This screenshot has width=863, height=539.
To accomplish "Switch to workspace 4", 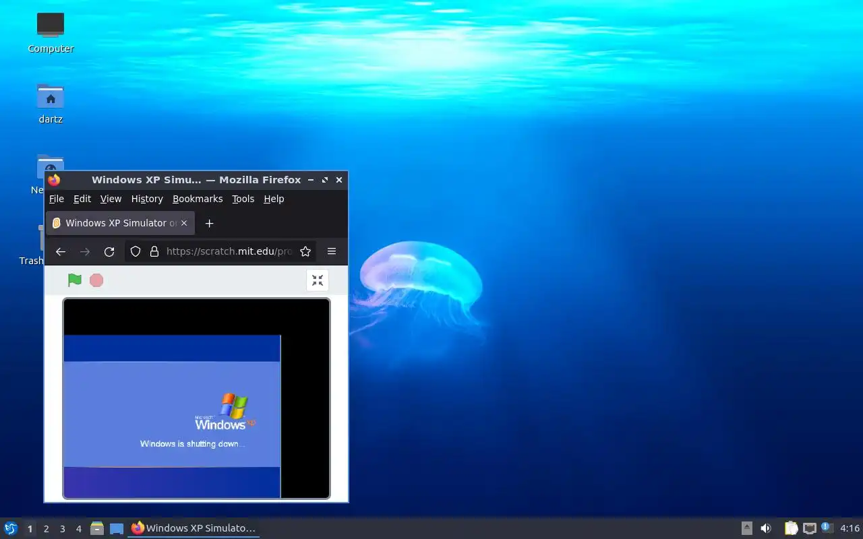I will [x=78, y=529].
